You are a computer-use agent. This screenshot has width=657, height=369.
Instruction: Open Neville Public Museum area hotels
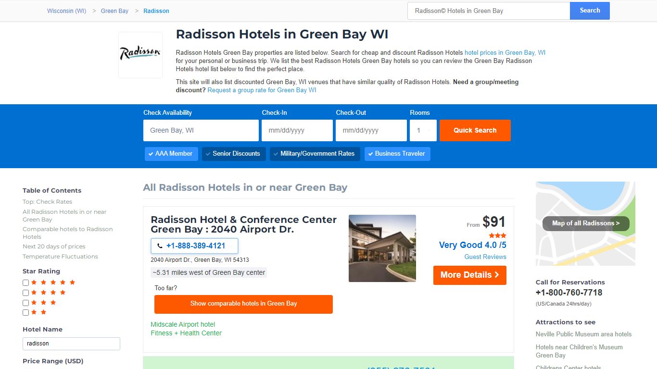pos(583,334)
